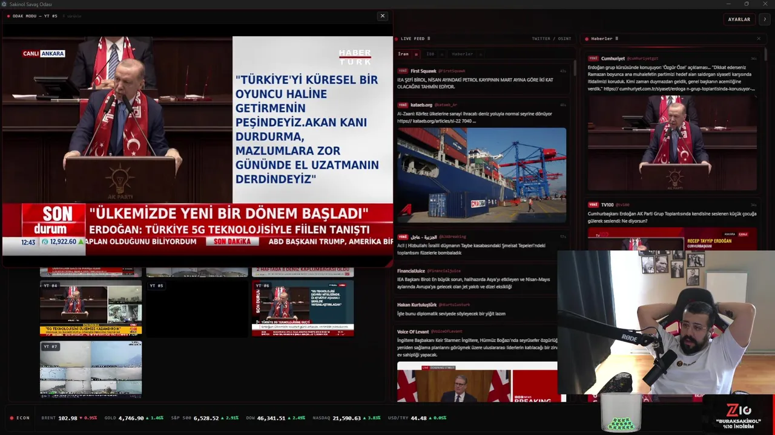The height and width of the screenshot is (435, 775).
Task: Open the AYARLAR settings button
Action: click(x=739, y=19)
